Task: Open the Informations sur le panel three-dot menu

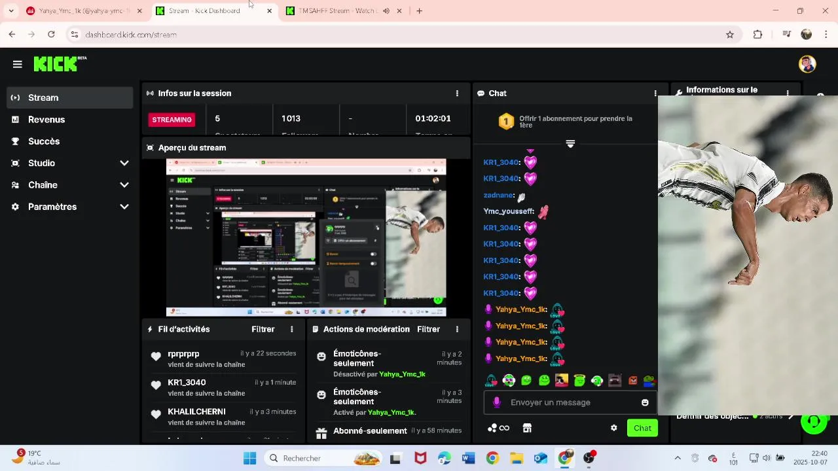Action: [x=788, y=94]
